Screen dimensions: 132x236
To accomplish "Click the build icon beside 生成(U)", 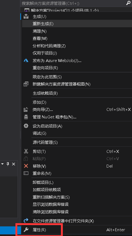I will tap(26, 16).
